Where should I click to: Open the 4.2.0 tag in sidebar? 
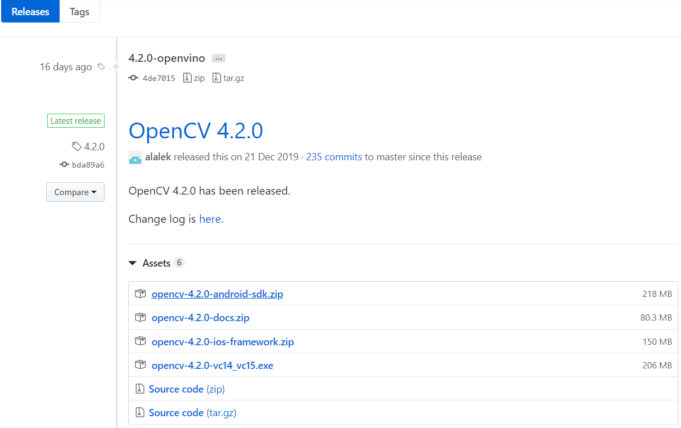point(94,147)
